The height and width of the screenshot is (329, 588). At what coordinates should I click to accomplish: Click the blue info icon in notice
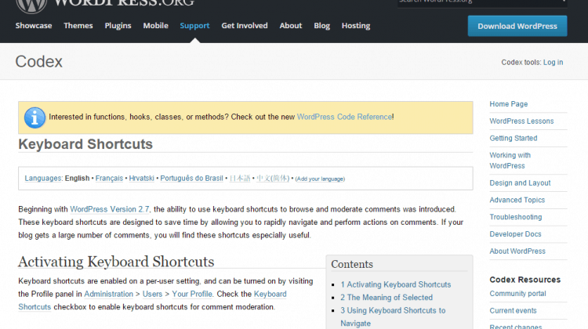[x=34, y=117]
